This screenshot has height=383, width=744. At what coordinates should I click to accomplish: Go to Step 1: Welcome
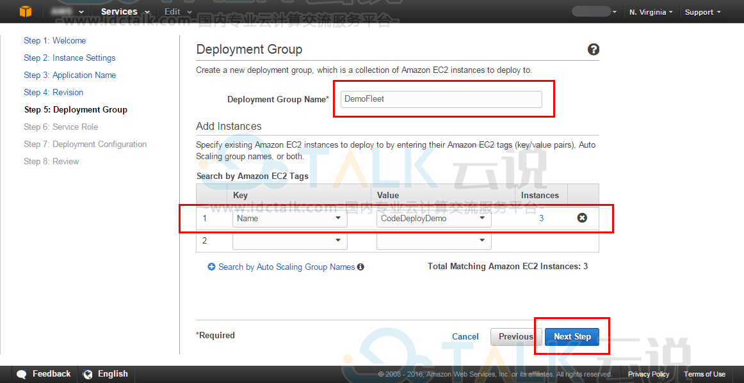click(x=55, y=41)
